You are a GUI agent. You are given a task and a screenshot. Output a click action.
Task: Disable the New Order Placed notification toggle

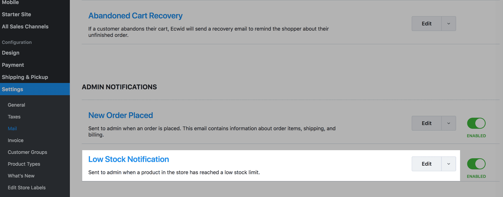click(x=476, y=123)
